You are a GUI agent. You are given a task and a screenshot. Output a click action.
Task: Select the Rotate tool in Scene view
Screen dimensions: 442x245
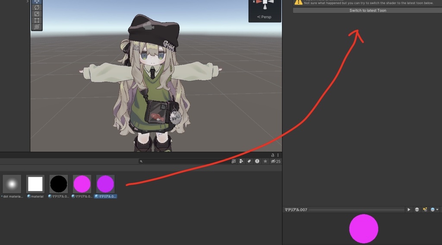coord(37,7)
